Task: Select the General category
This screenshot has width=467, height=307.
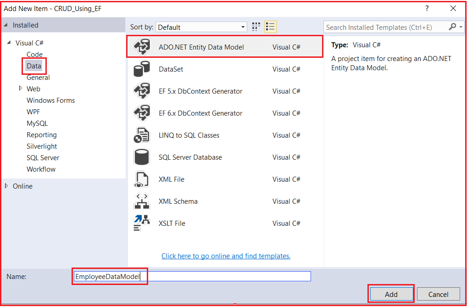Action: tap(38, 78)
